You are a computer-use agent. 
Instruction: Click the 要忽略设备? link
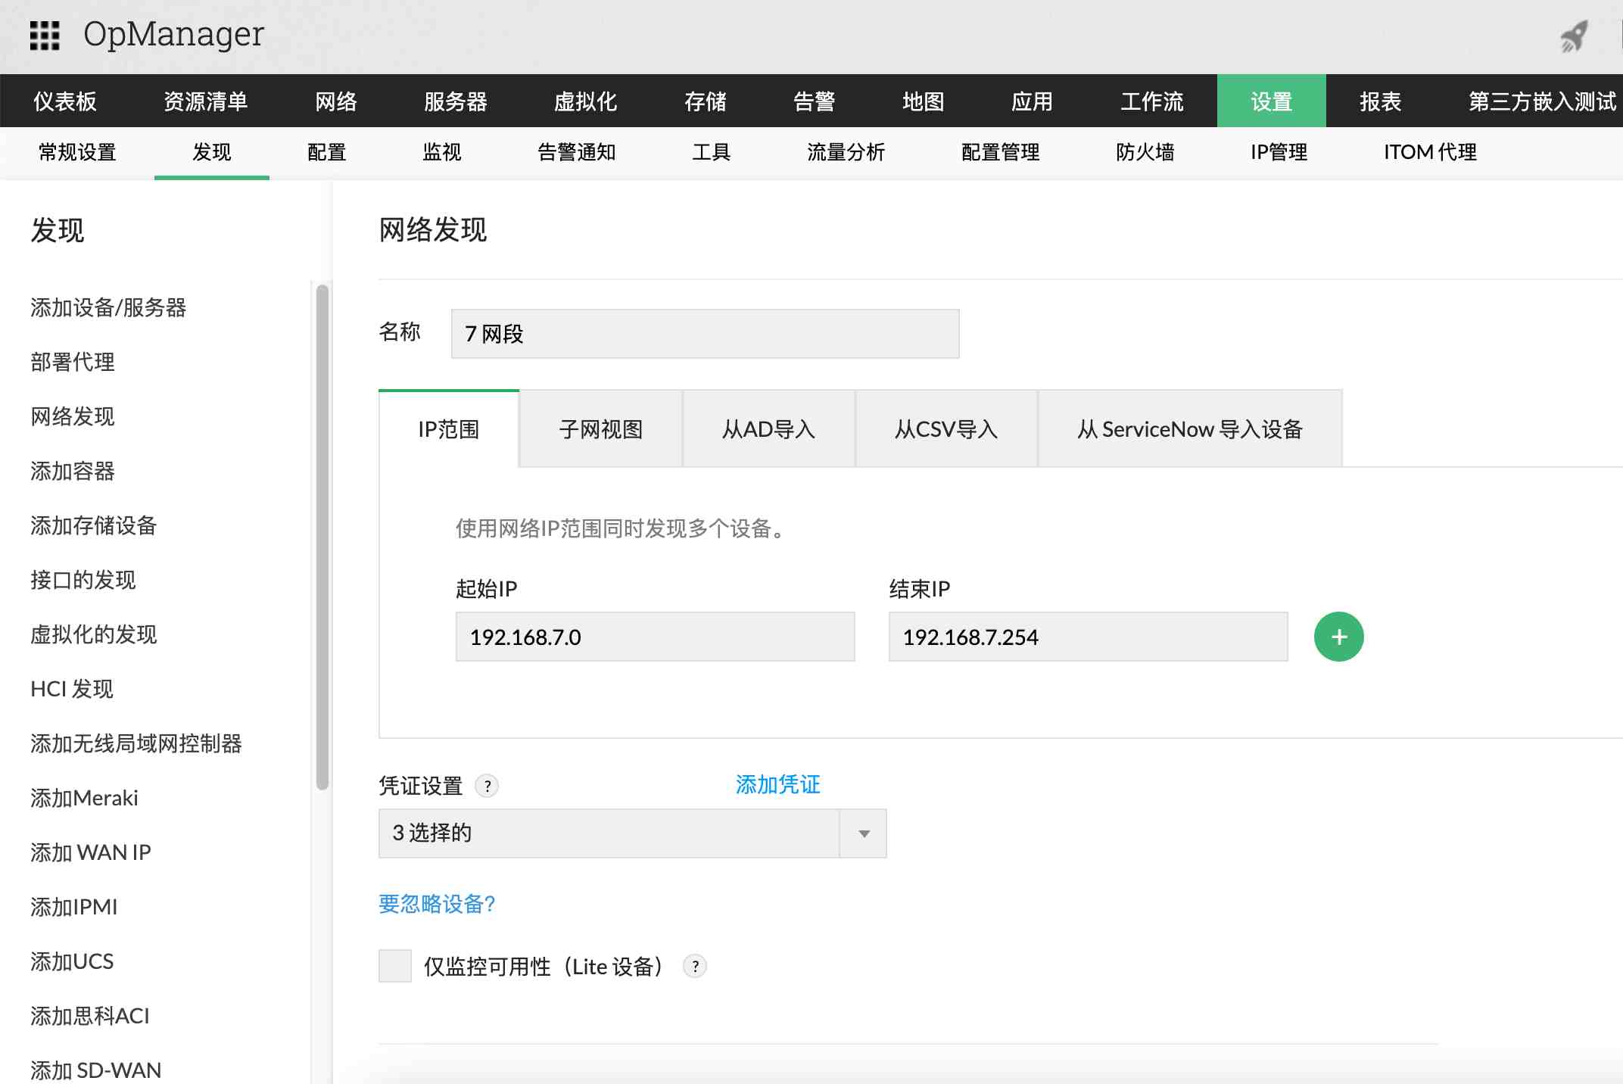coord(436,904)
